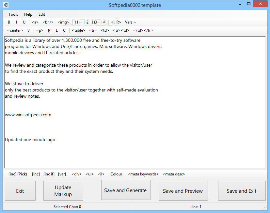Viewport: 270px width, 213px height.
Task: Click the 'Selected Char: 0' status text
Action: 67,206
